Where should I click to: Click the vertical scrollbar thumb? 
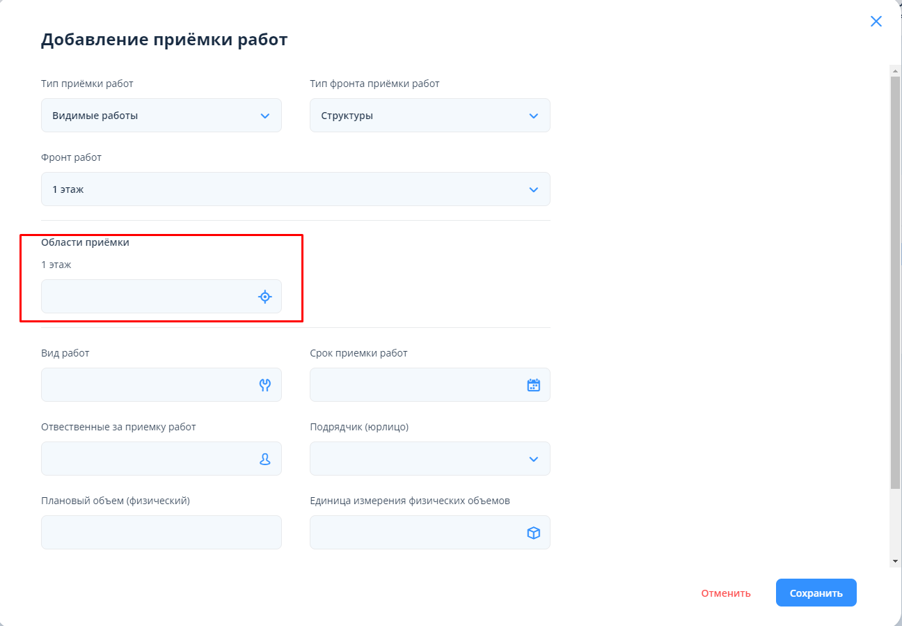click(x=895, y=279)
